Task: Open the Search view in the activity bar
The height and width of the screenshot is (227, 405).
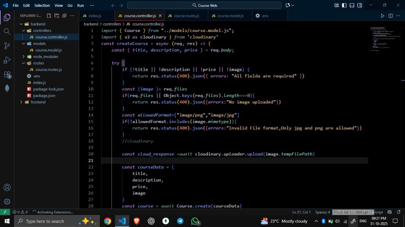Action: point(7,31)
